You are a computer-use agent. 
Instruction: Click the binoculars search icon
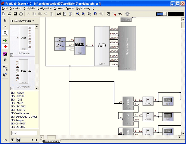(x=18, y=140)
